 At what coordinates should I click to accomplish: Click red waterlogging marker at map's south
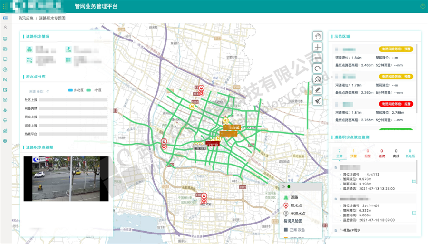pos(204,196)
